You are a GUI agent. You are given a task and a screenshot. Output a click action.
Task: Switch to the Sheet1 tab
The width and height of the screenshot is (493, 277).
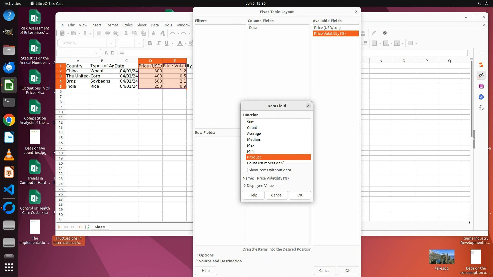[100, 227]
